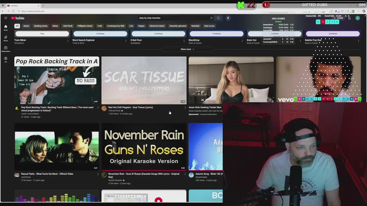Viewport: 367px width, 206px height.
Task: Select the All filter chip
Action: pyautogui.click(x=17, y=26)
